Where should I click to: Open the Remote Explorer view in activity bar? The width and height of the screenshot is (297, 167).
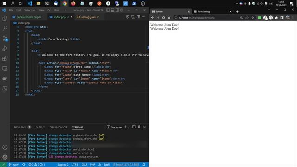pyautogui.click(x=5, y=68)
